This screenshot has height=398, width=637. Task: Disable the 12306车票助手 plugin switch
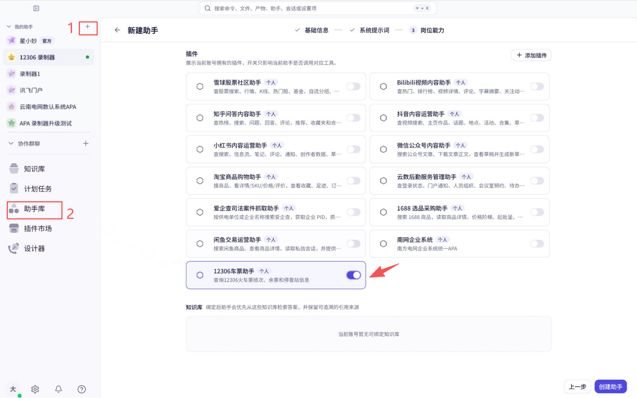[353, 275]
